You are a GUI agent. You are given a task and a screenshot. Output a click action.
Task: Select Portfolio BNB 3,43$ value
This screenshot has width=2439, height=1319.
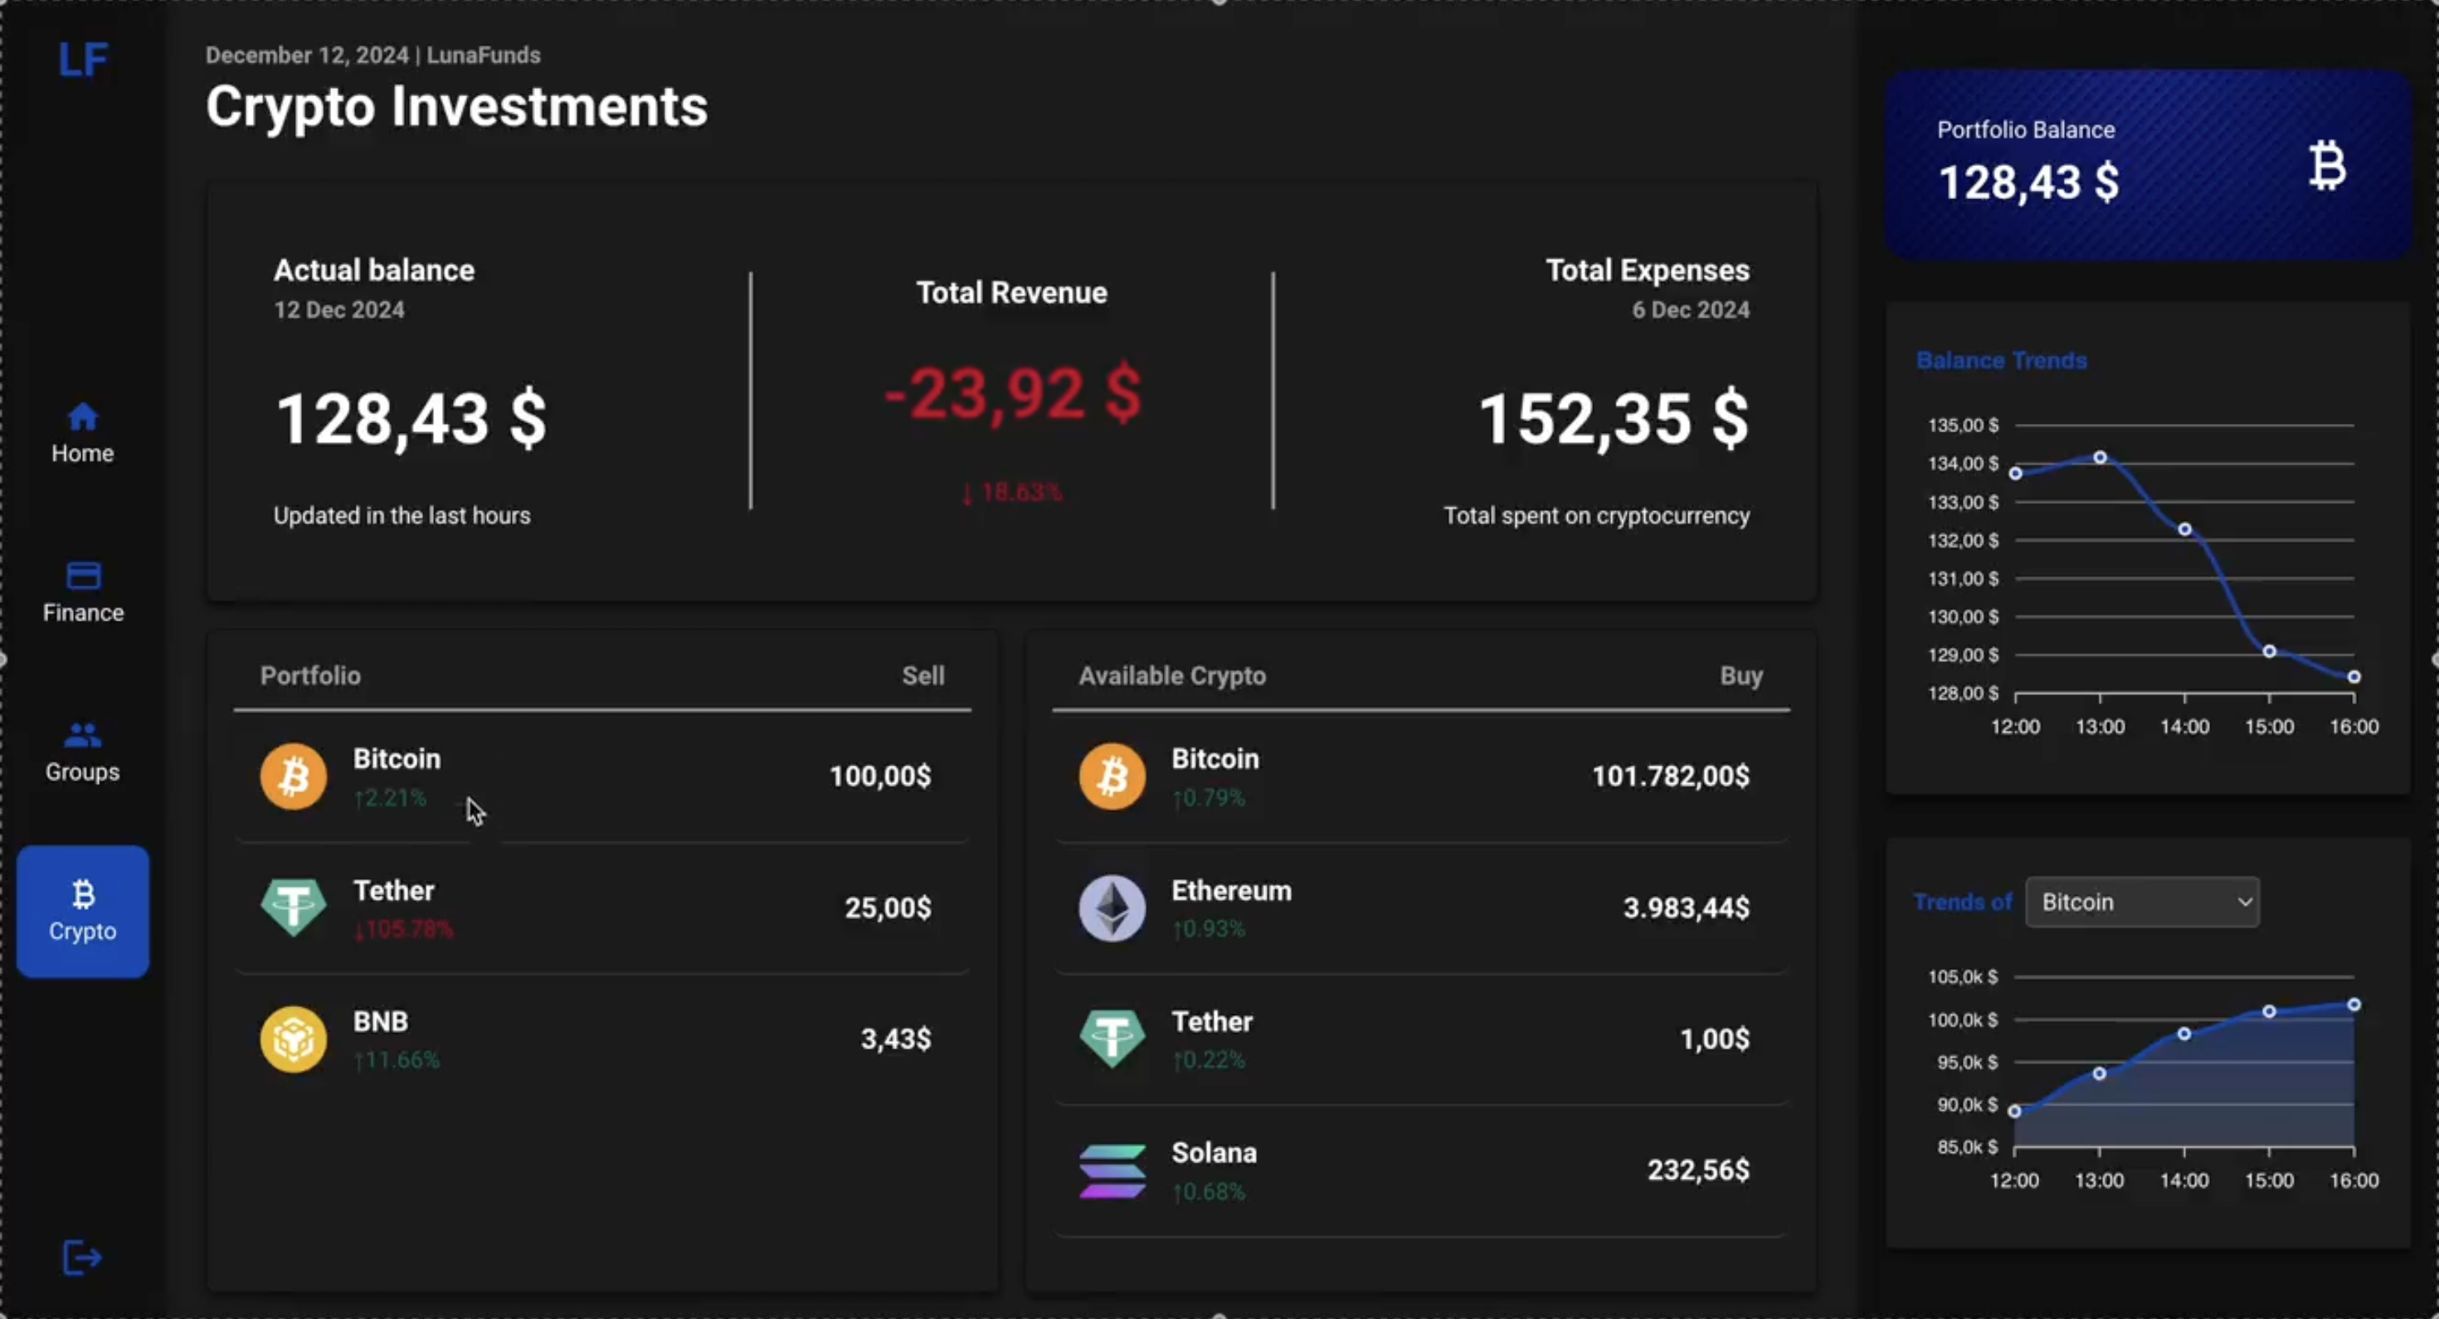[x=895, y=1039]
